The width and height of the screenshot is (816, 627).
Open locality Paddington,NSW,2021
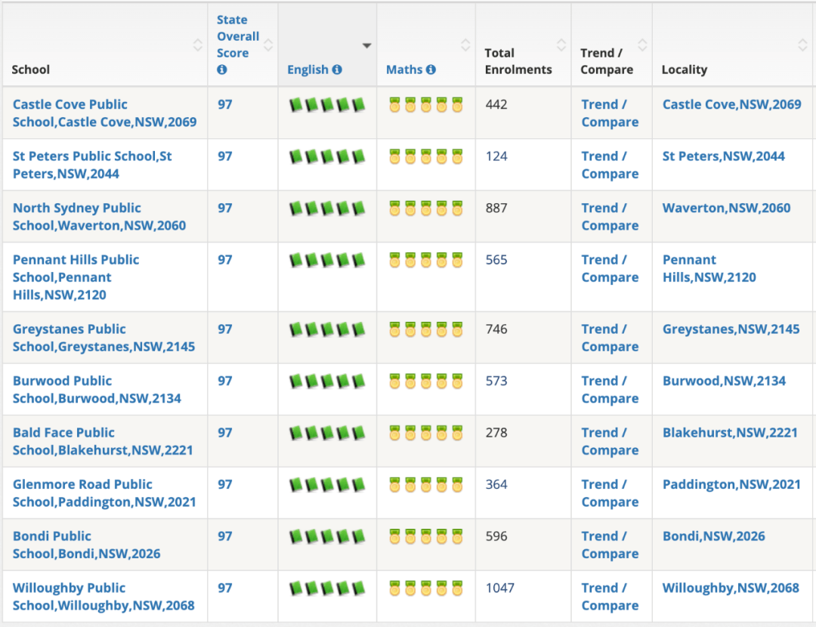coord(731,484)
